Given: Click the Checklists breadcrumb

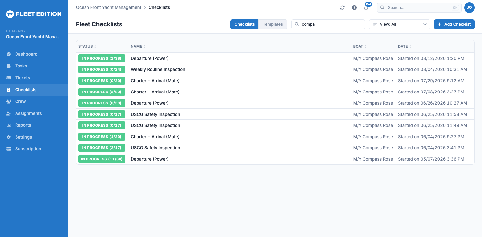Looking at the screenshot, I should (x=159, y=7).
